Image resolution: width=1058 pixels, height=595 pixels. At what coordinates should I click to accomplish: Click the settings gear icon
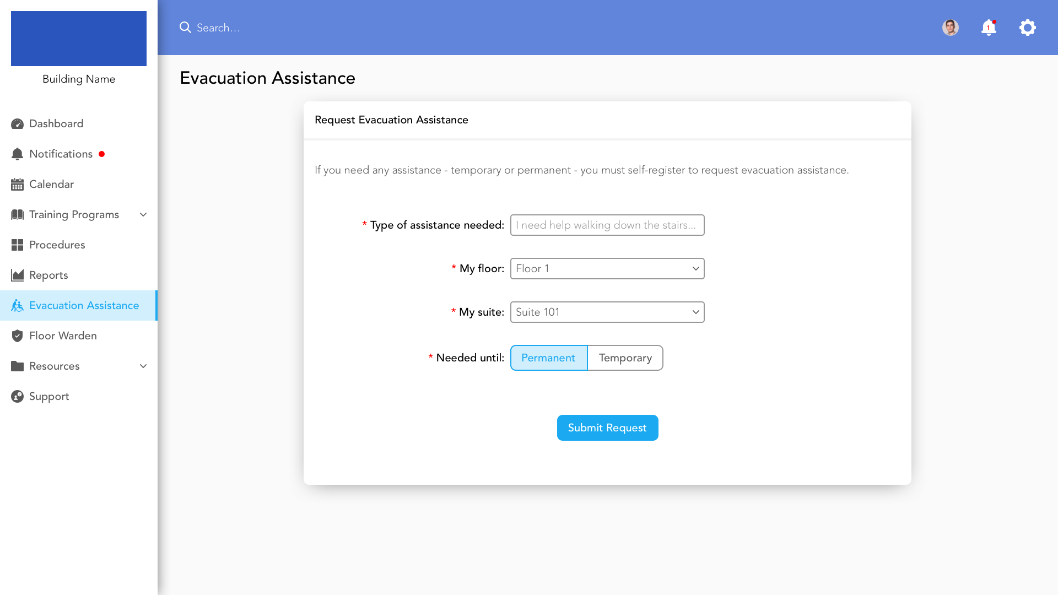coord(1027,28)
